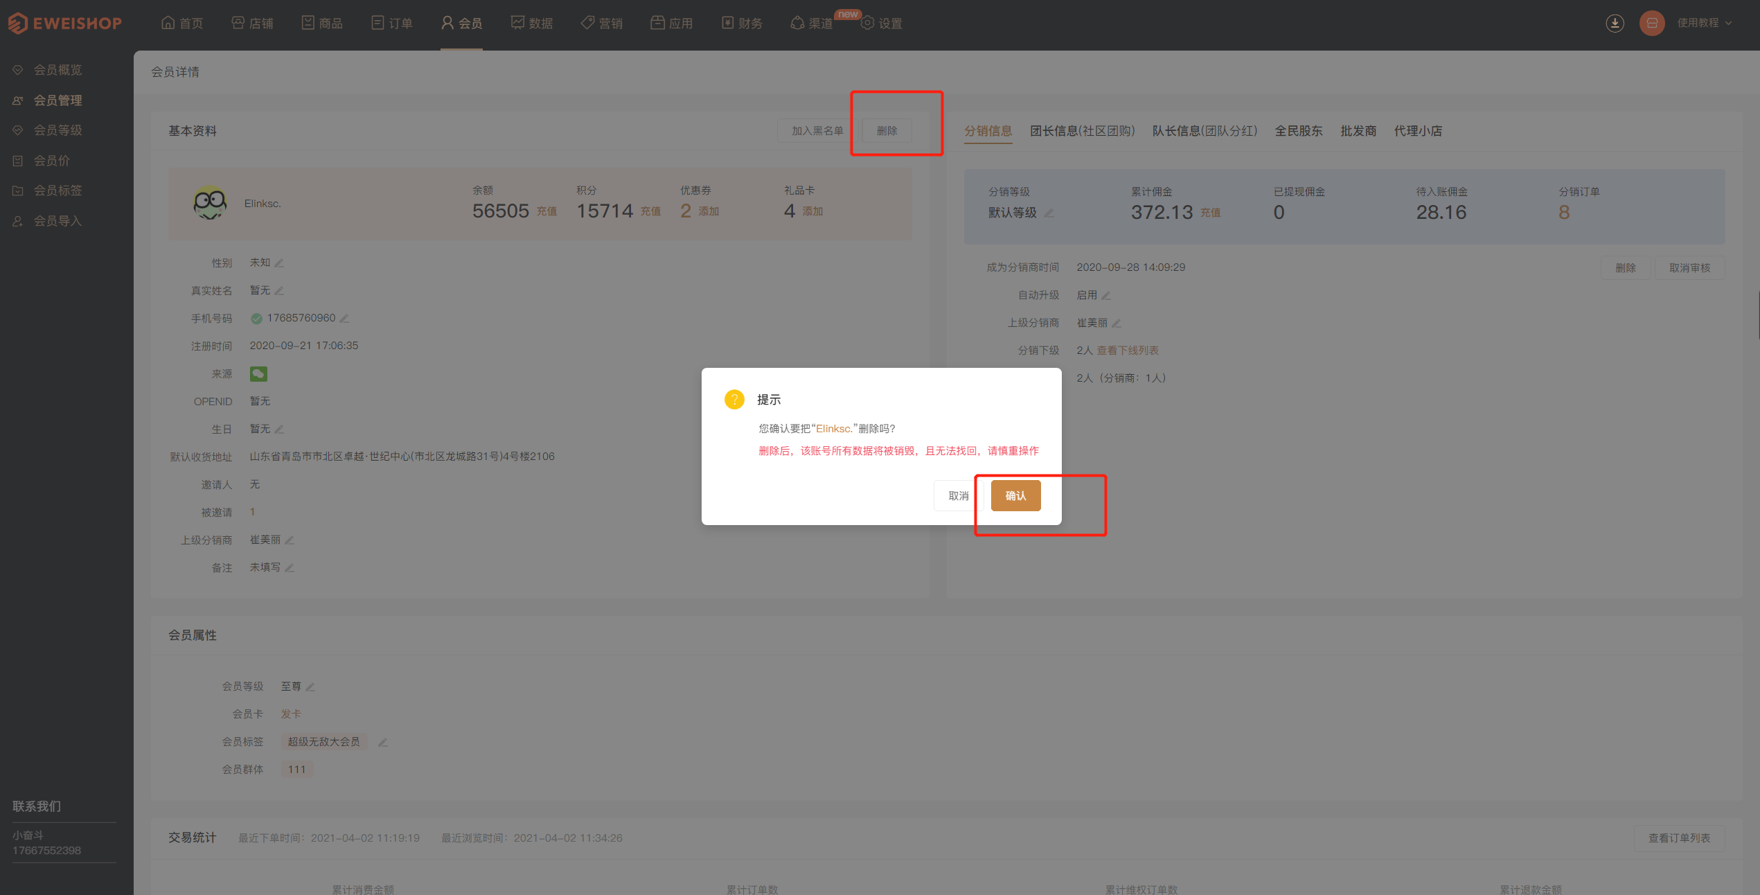Edit 上级分销商 pencil in distribution panel
Screen dimensions: 1760x895
click(x=1117, y=324)
